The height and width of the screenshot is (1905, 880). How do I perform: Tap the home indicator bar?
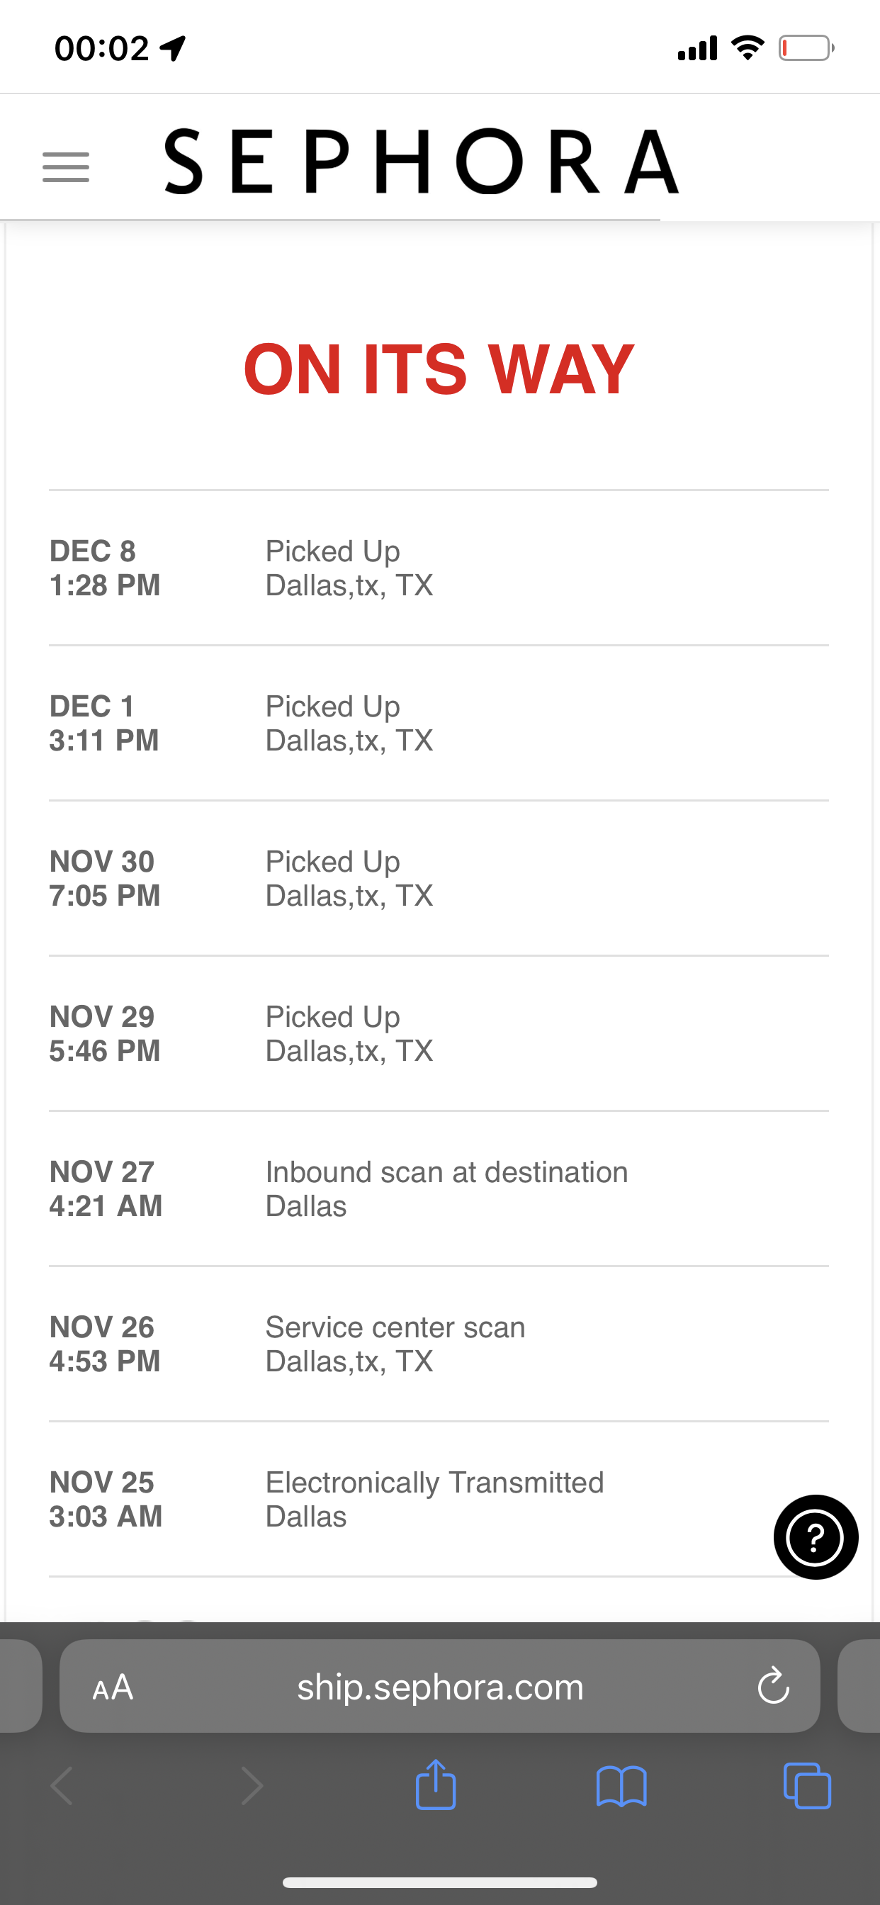[x=440, y=1882]
